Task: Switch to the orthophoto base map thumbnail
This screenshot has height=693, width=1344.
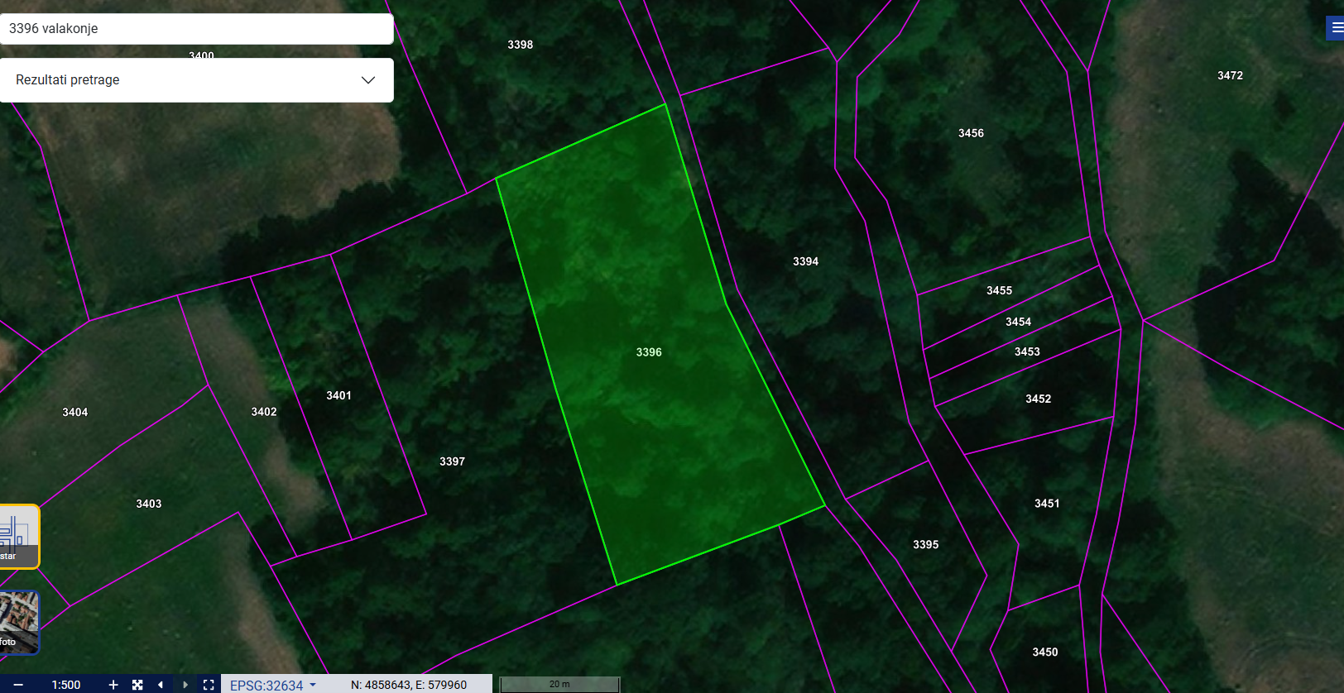Action: [x=18, y=623]
